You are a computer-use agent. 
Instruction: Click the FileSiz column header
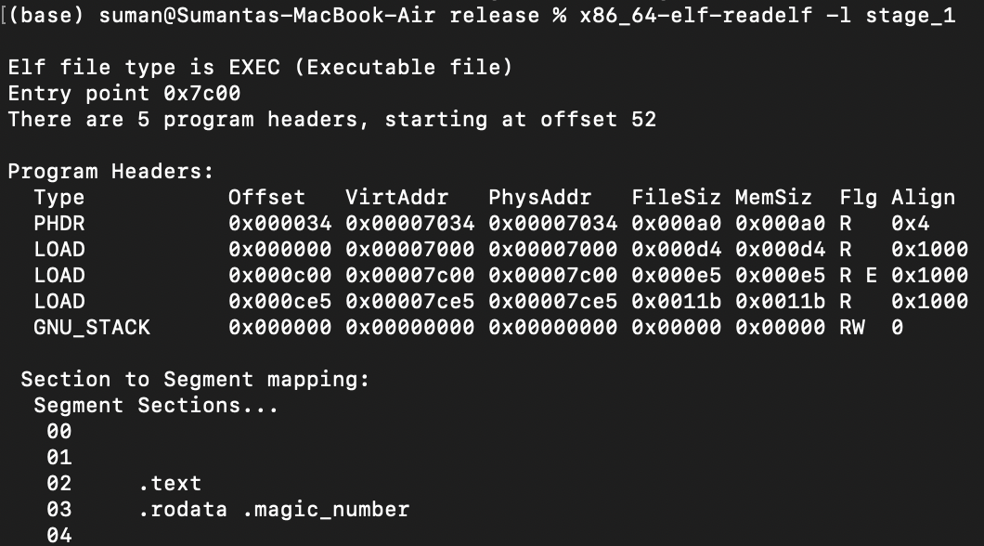coord(676,198)
